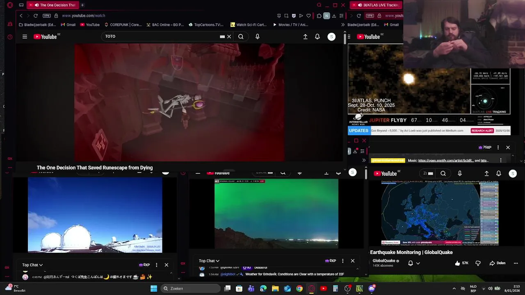Click the Zoeken taskbar search box
This screenshot has width=525, height=295.
[191, 288]
